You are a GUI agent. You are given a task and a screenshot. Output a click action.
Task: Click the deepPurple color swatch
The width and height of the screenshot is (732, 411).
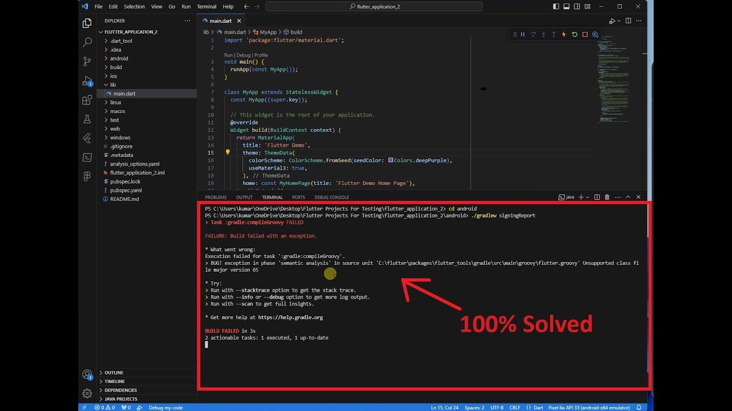(x=391, y=160)
